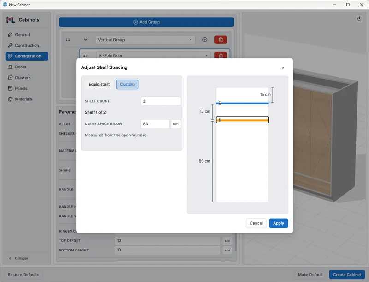The image size is (369, 282).
Task: Click the Drawers sidebar icon
Action: click(x=10, y=78)
